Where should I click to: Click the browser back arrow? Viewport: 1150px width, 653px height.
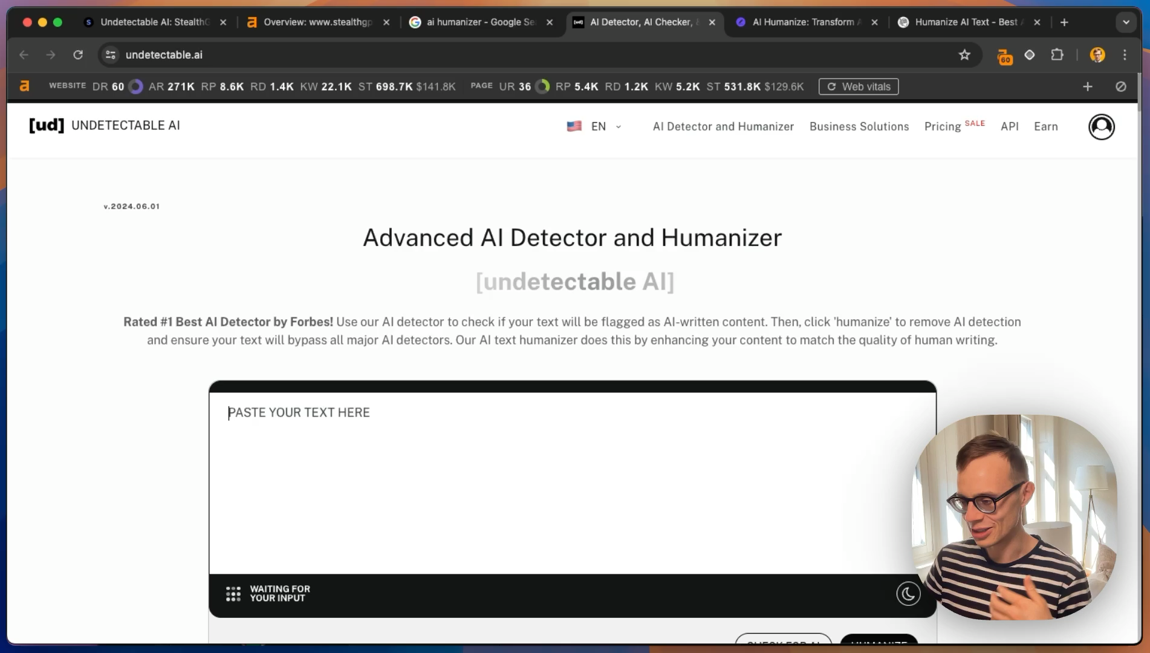[x=24, y=55]
